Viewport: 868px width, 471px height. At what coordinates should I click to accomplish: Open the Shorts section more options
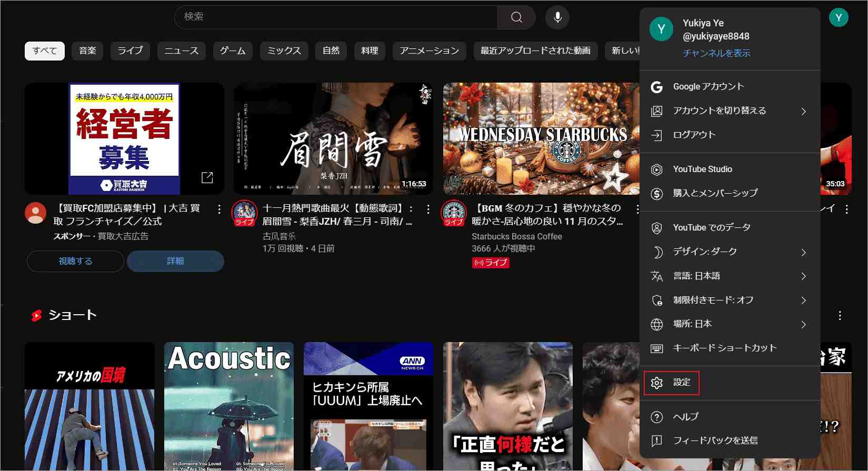click(x=840, y=315)
